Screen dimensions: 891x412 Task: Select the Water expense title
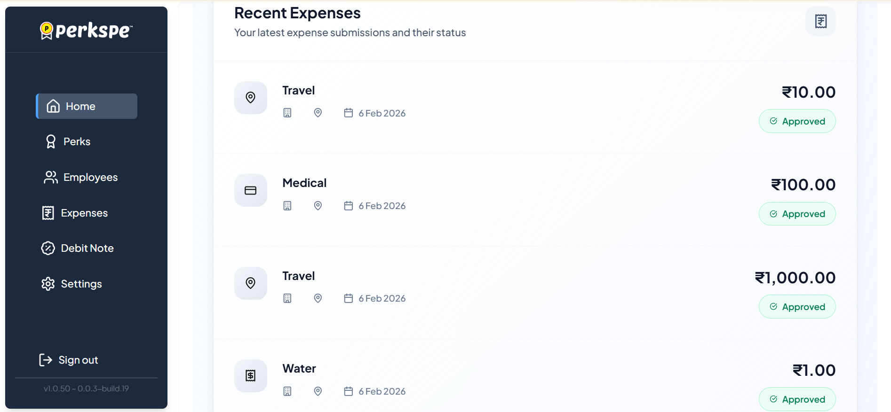pyautogui.click(x=299, y=369)
